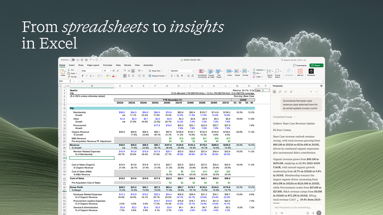Open the Draw ribbon tab

tap(81, 65)
